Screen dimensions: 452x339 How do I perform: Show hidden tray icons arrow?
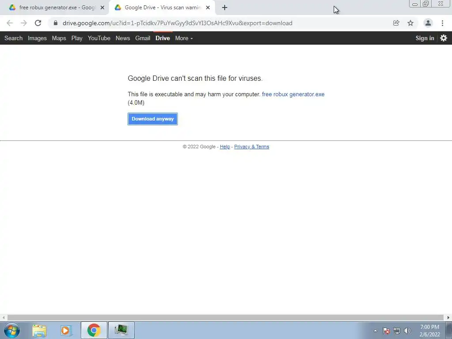[x=375, y=331]
